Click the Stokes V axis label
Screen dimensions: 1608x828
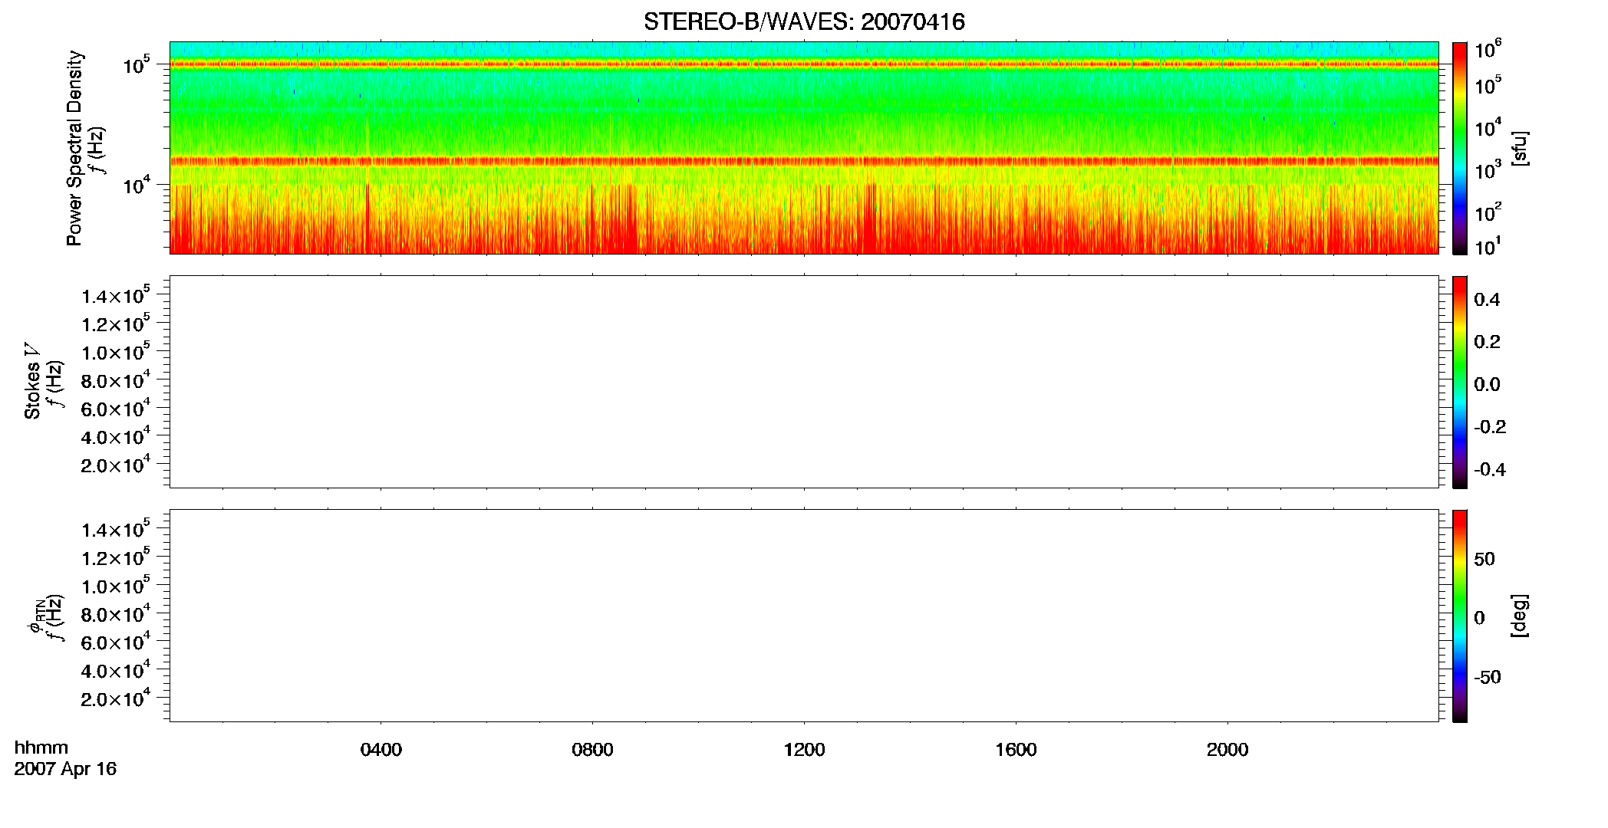pyautogui.click(x=33, y=381)
